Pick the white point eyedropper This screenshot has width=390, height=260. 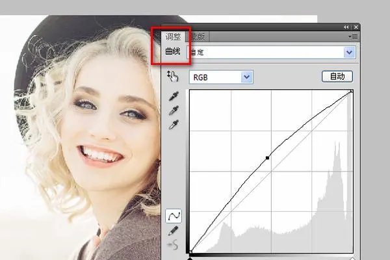click(174, 125)
